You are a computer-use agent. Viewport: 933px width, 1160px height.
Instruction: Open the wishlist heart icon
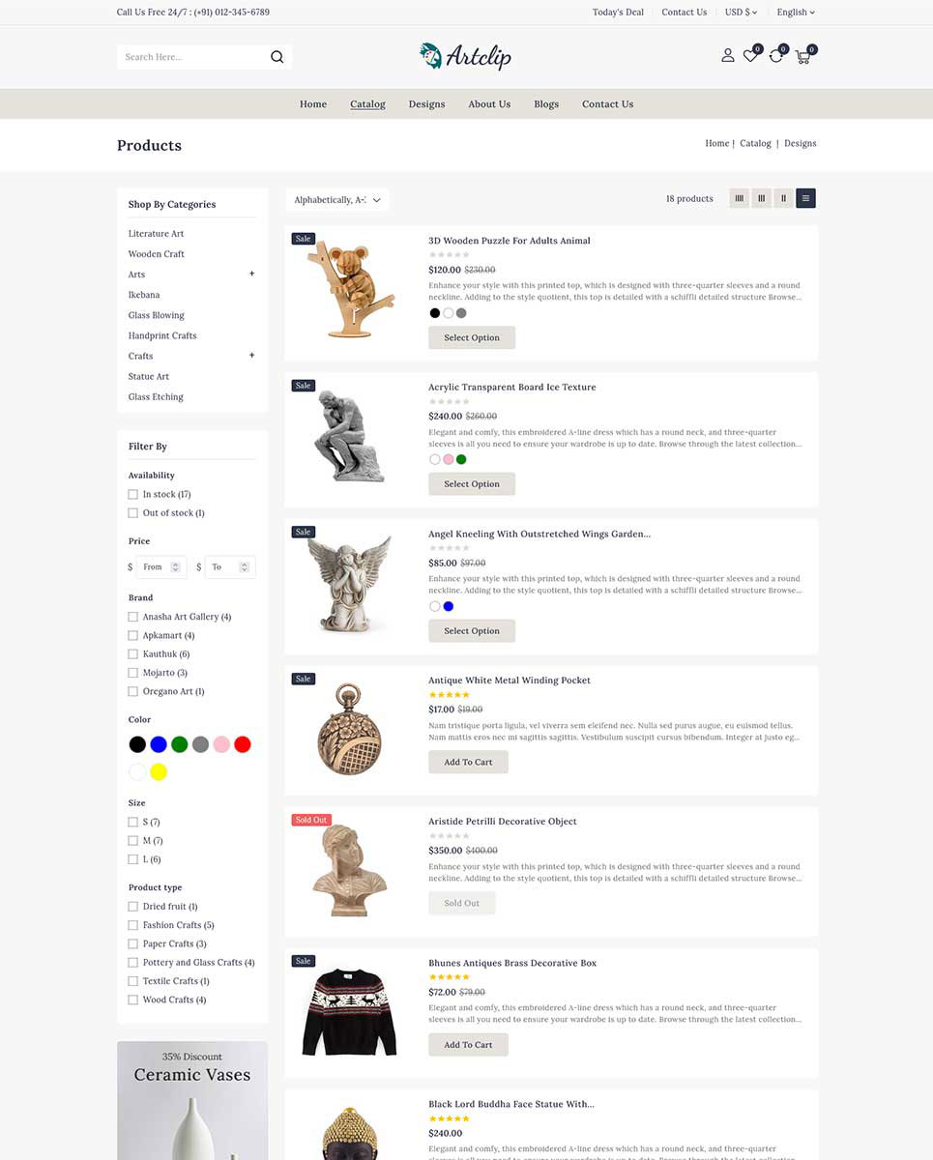point(750,56)
